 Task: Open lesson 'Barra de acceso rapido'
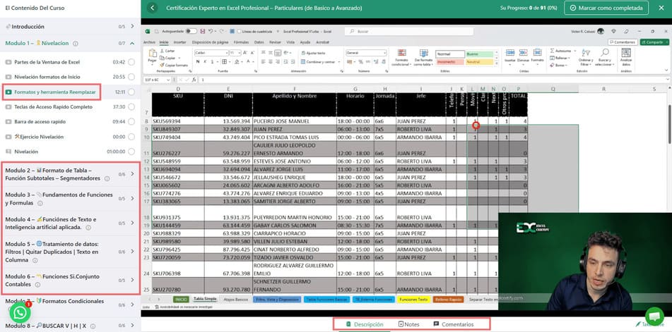click(40, 122)
